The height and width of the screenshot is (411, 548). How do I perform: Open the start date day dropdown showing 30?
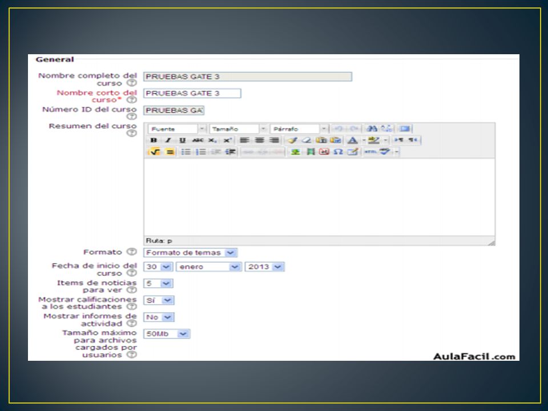[158, 267]
